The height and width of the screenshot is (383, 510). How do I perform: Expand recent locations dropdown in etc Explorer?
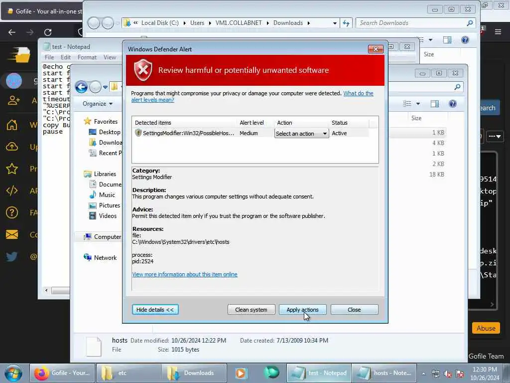coord(106,87)
